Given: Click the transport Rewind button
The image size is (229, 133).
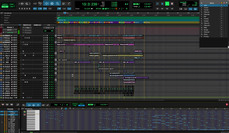Looking at the screenshot, I should click(162, 9).
